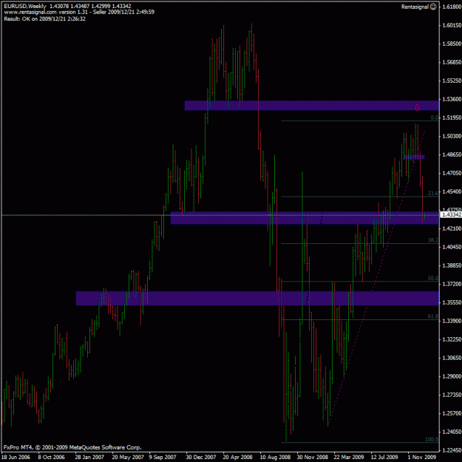
Task: Click the 1.27350 price scale label
Action: (x=452, y=395)
